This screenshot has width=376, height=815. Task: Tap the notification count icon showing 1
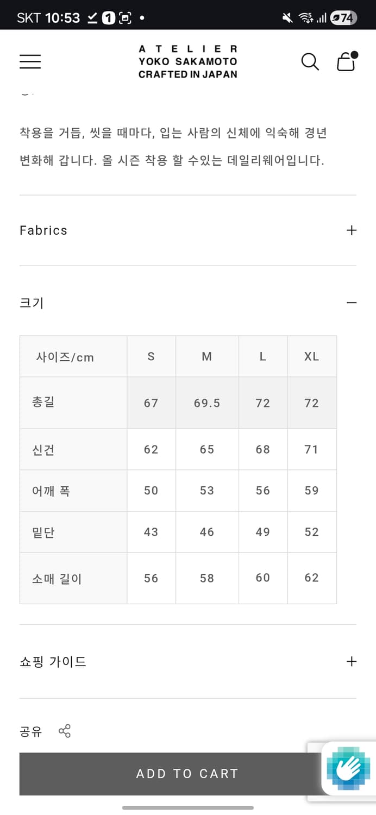click(x=108, y=16)
